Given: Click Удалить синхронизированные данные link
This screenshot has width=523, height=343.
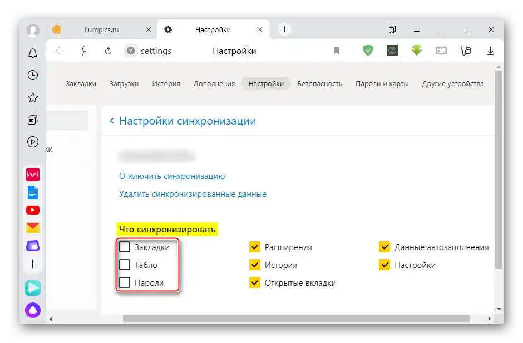Looking at the screenshot, I should coord(193,193).
